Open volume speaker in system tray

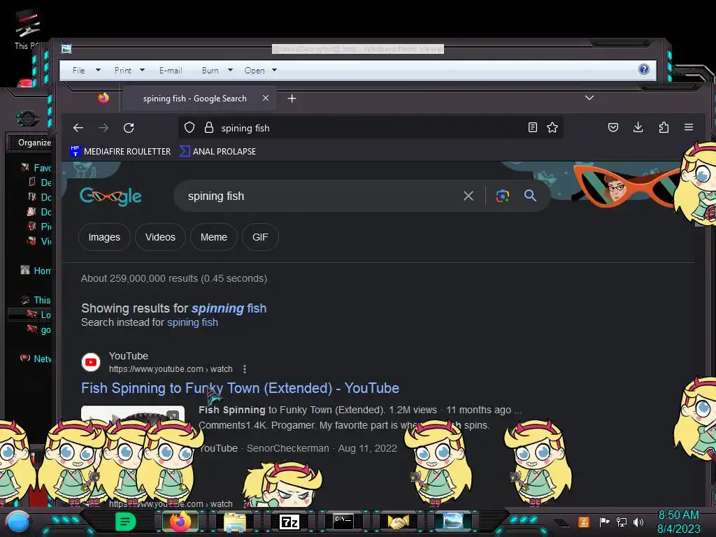point(638,522)
